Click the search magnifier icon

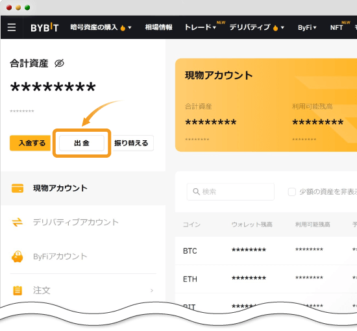tap(196, 191)
